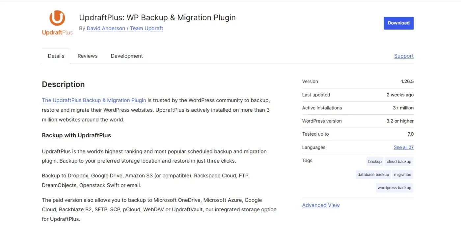Screen dimensions: 461x228
Task: Click the Tested up to value 7.0
Action: pyautogui.click(x=410, y=134)
